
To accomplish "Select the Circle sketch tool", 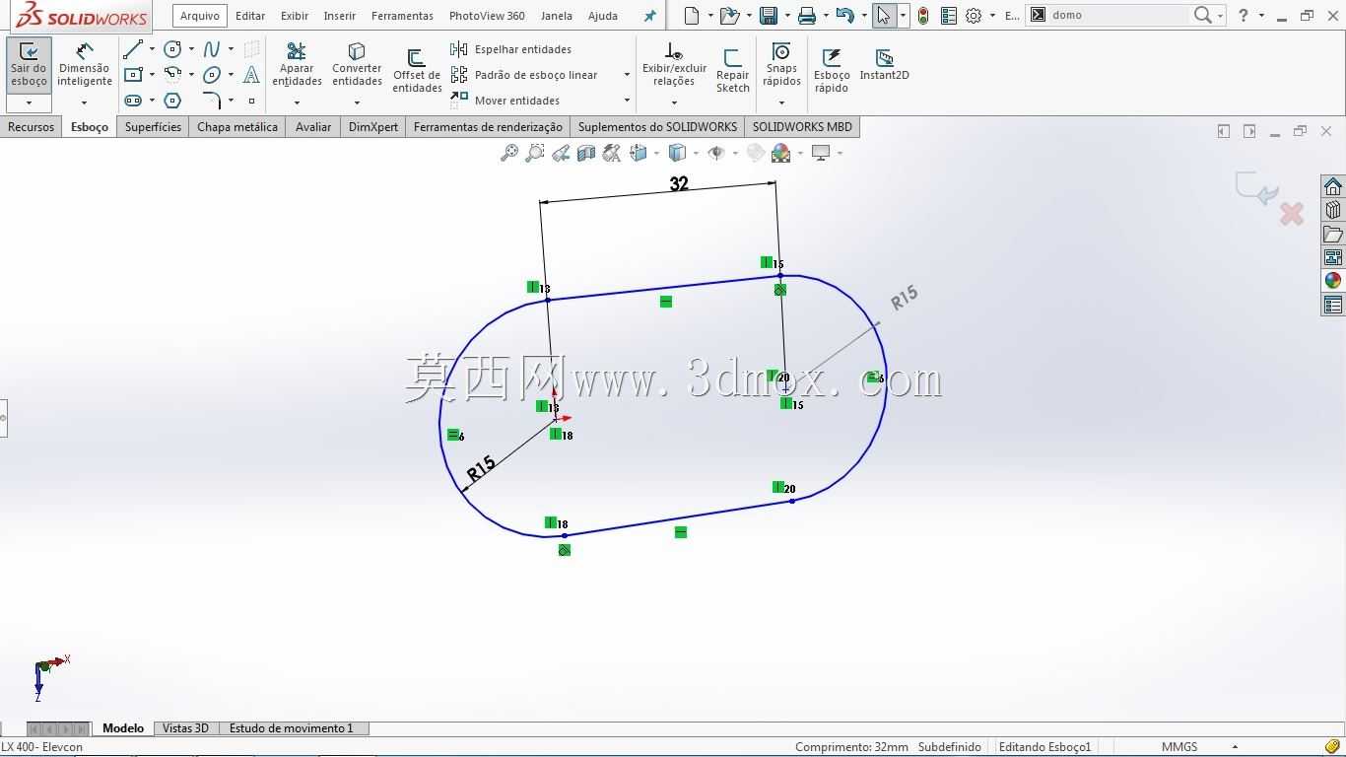I will tap(172, 48).
